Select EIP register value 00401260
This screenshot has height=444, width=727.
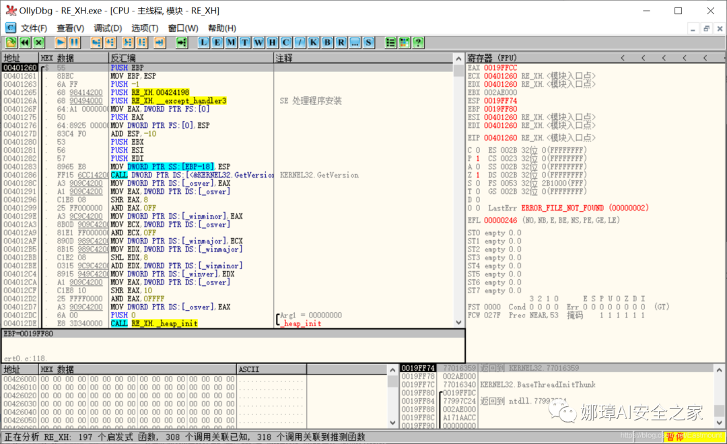click(x=500, y=138)
